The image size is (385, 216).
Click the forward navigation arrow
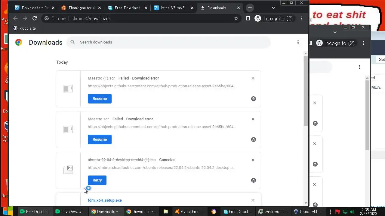tap(25, 18)
